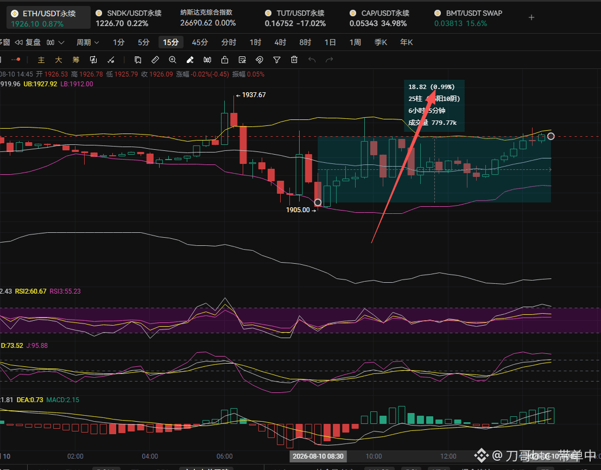Switch to the 1时 timeframe
Screen dimensions: 601x470
pyautogui.click(x=255, y=42)
